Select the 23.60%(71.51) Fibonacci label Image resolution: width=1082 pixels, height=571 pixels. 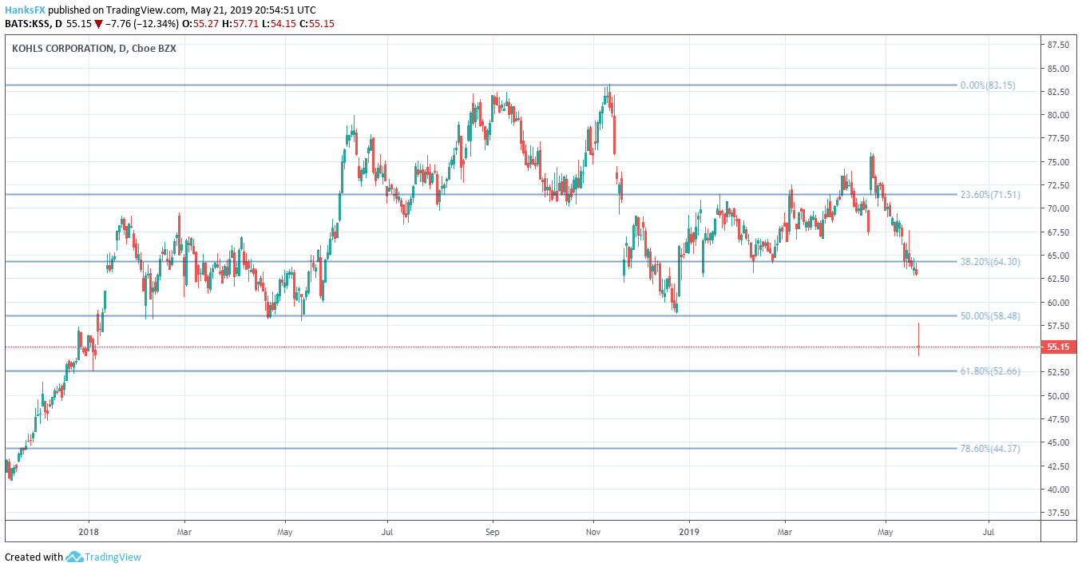pos(991,194)
